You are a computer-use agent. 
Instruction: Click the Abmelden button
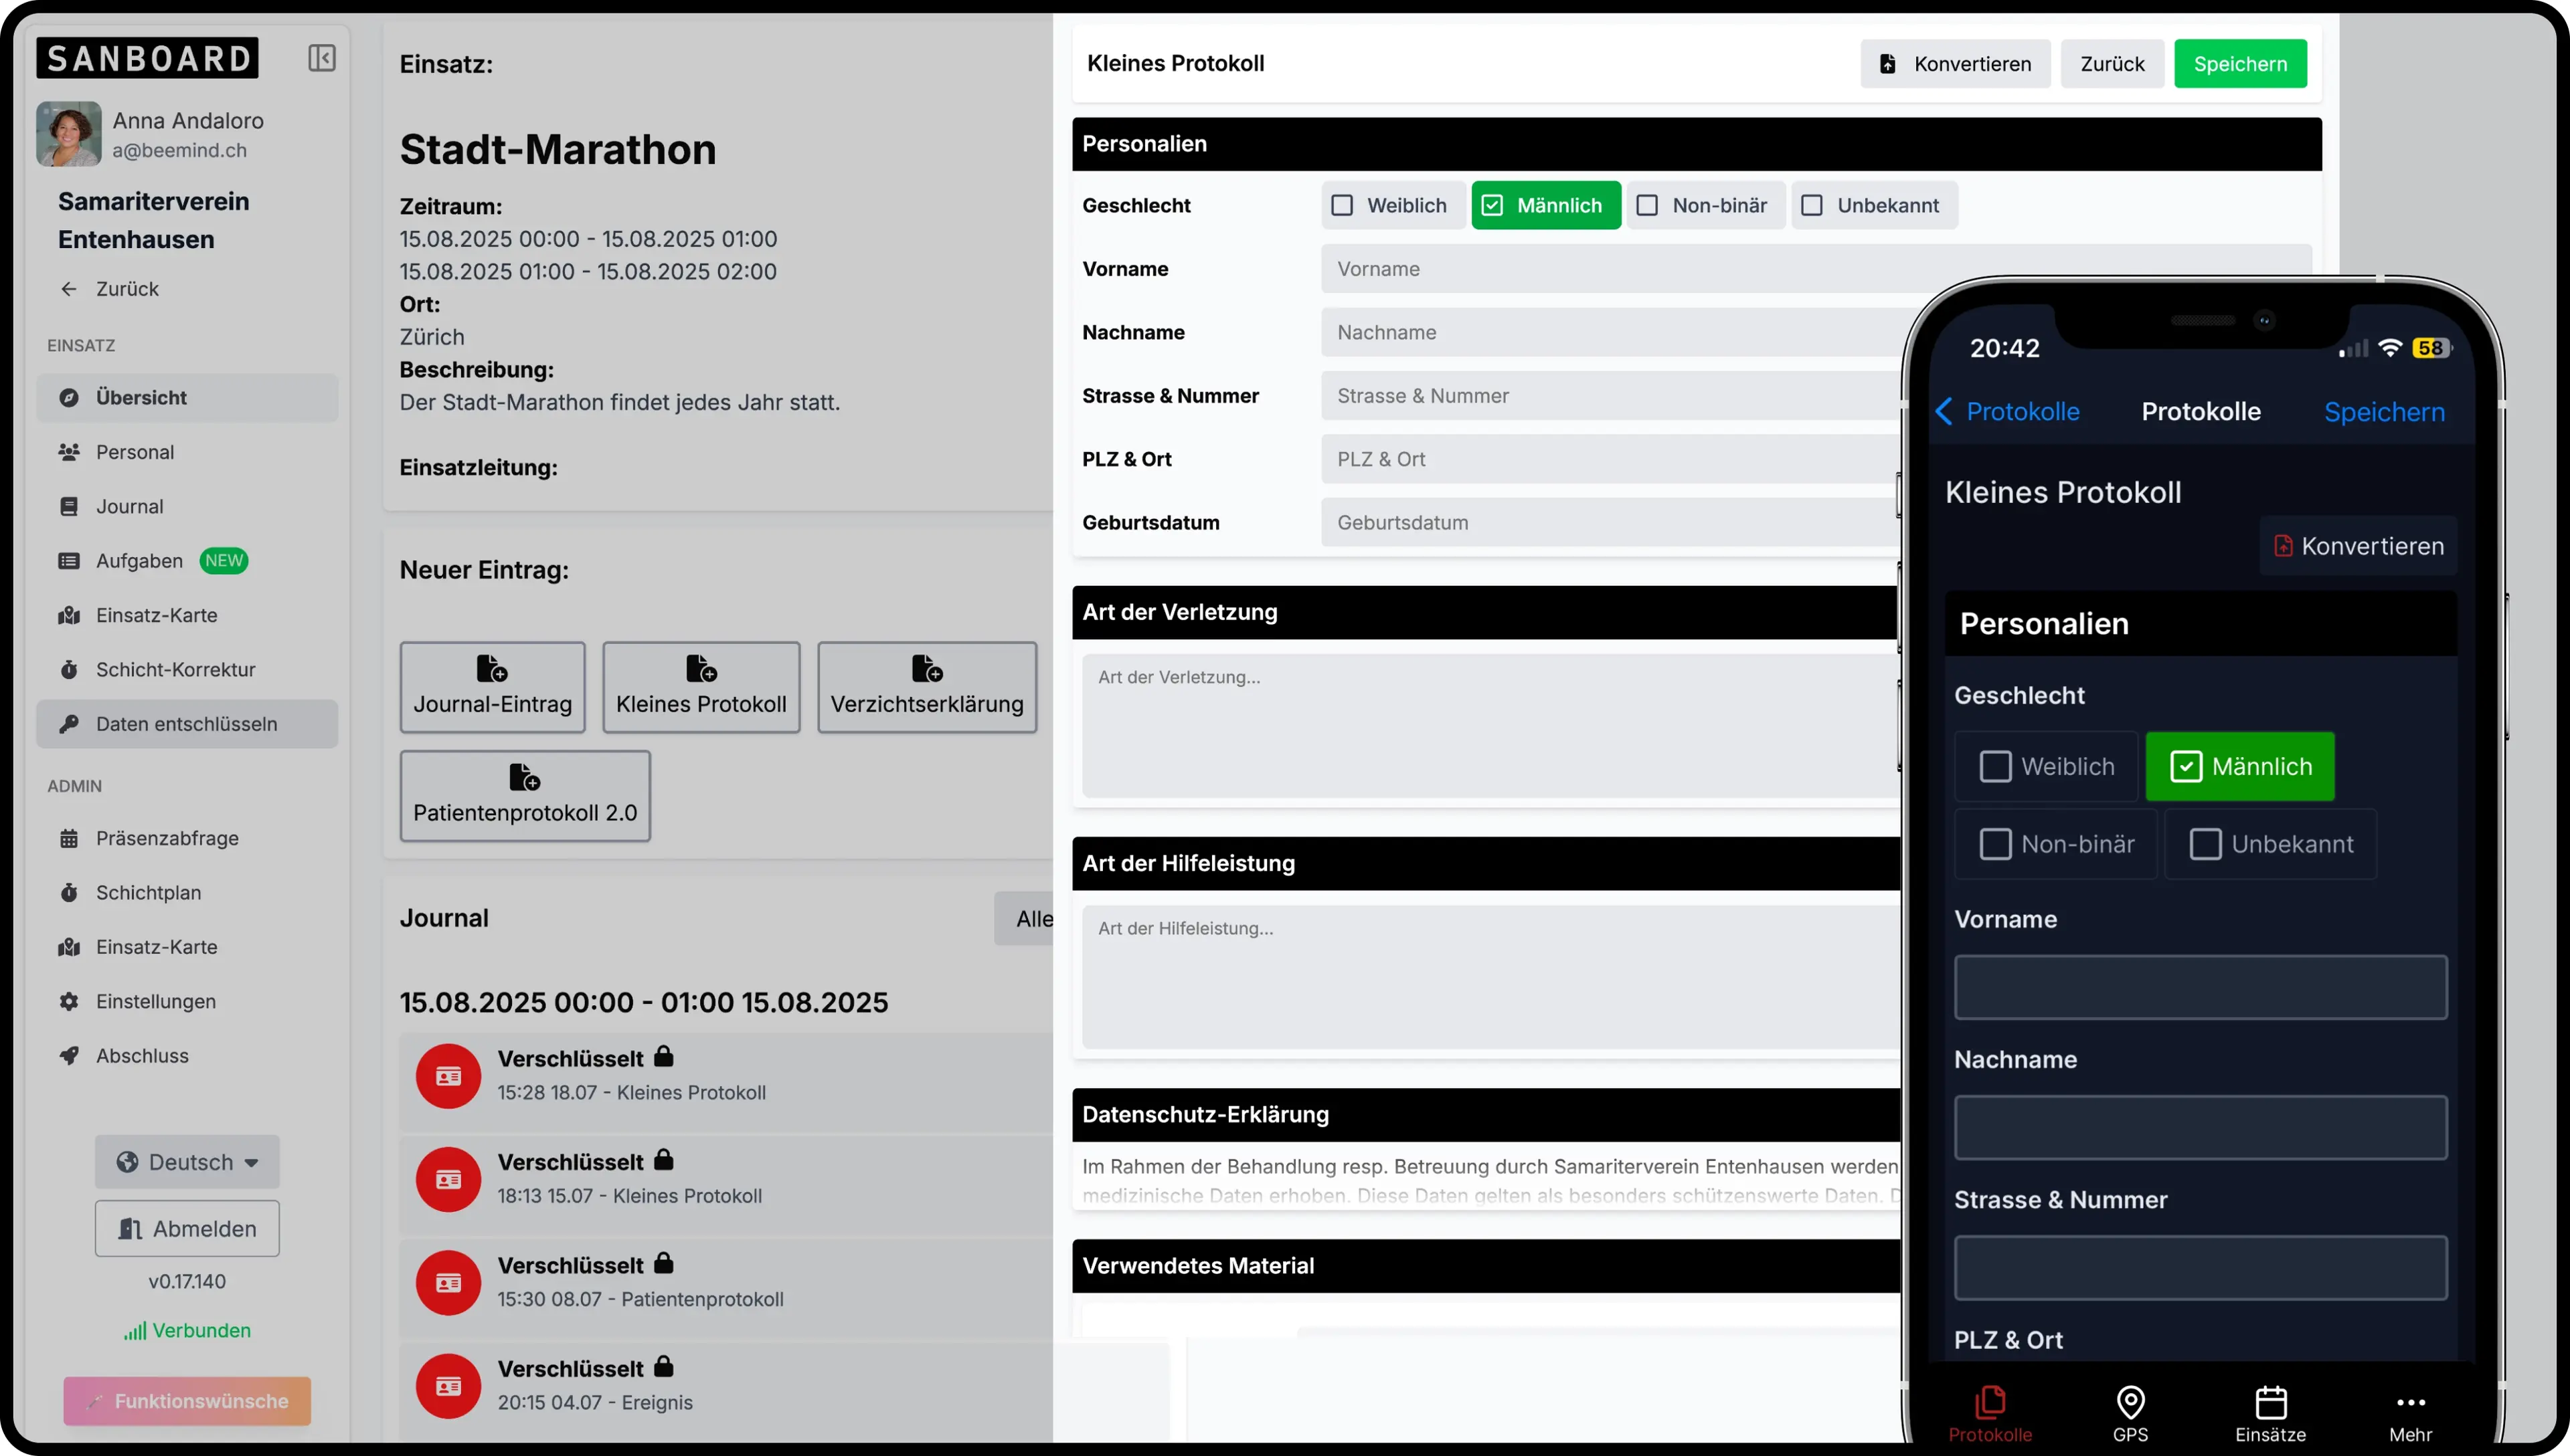coord(187,1229)
